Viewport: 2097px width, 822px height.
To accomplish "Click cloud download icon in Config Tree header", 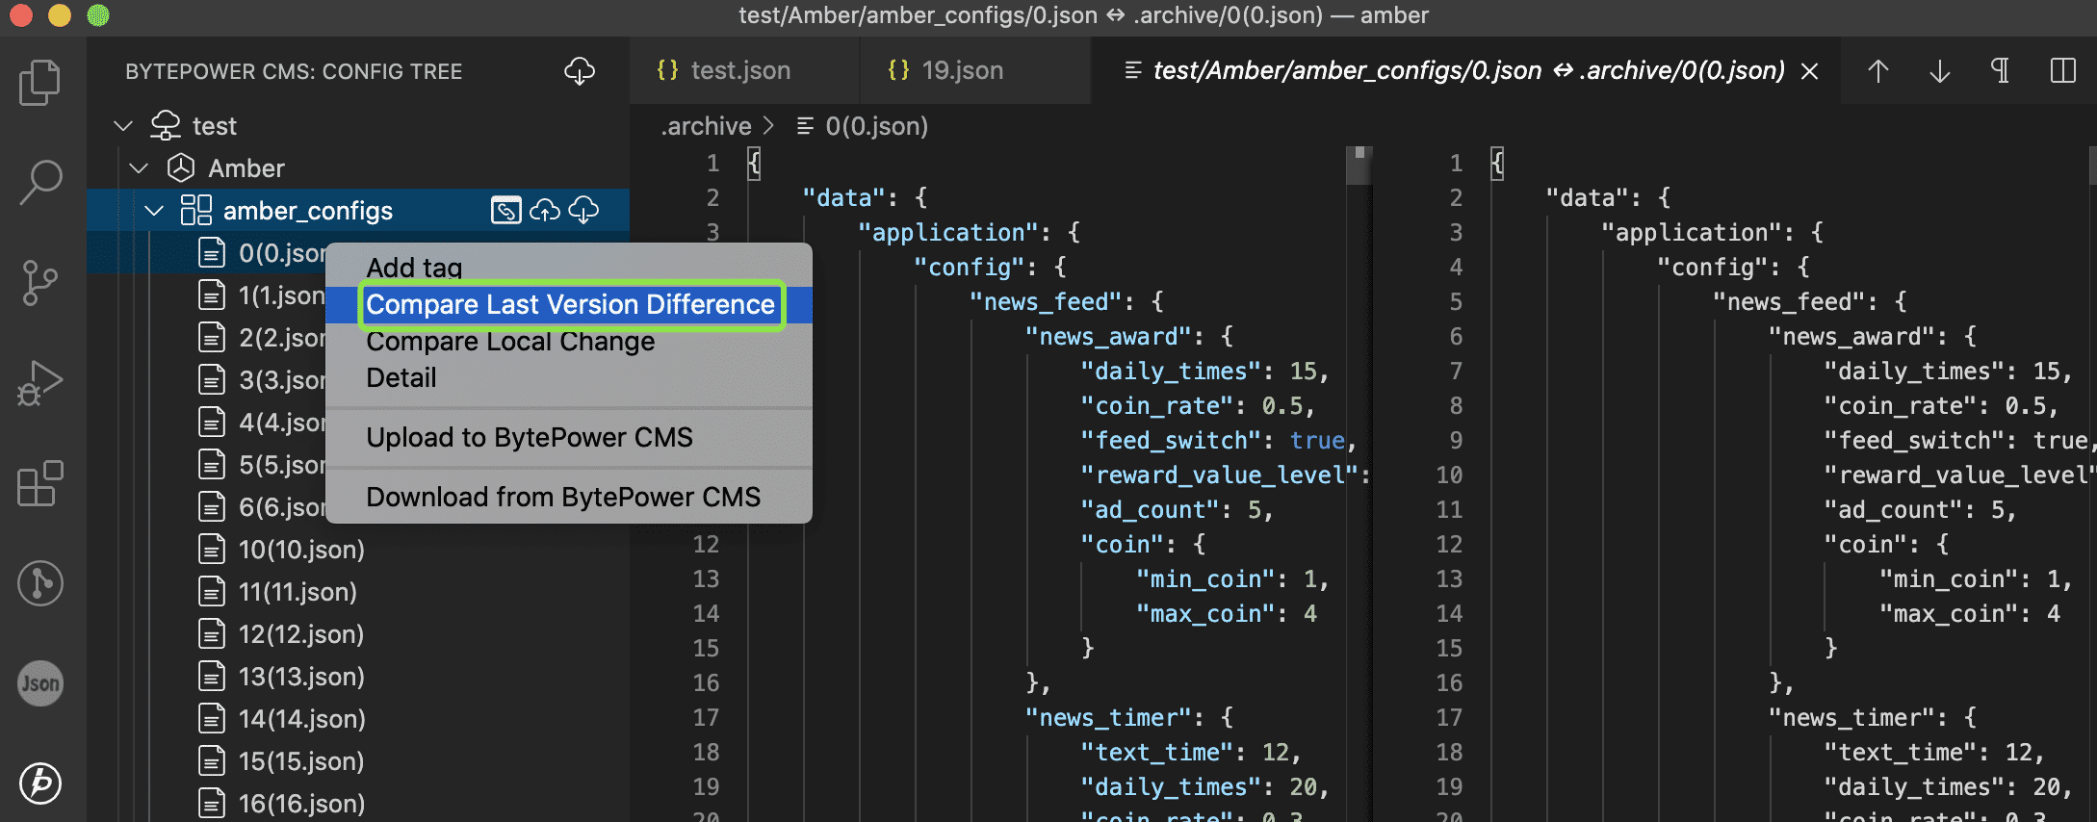I will pos(580,71).
